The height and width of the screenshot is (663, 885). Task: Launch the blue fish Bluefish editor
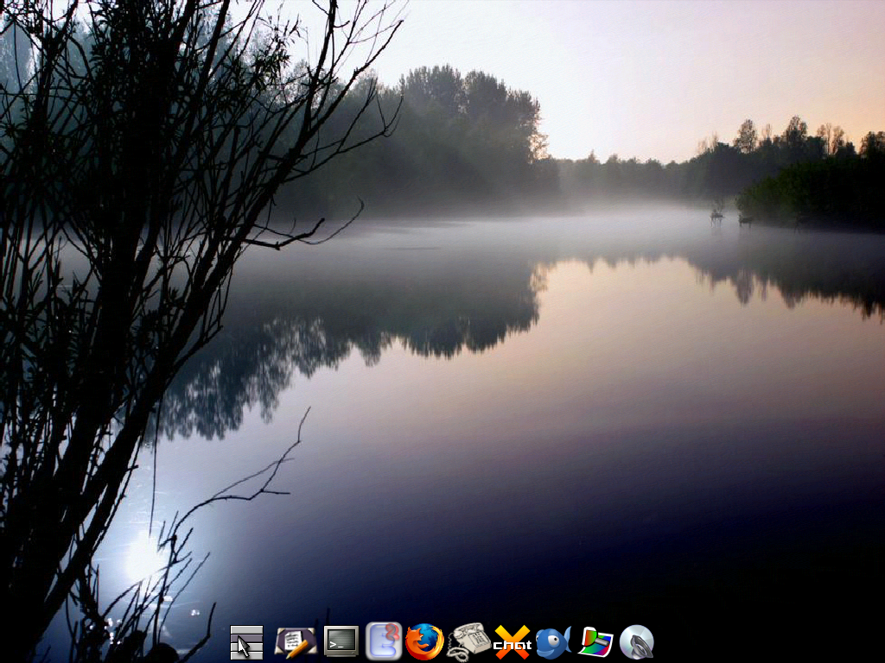pos(553,642)
